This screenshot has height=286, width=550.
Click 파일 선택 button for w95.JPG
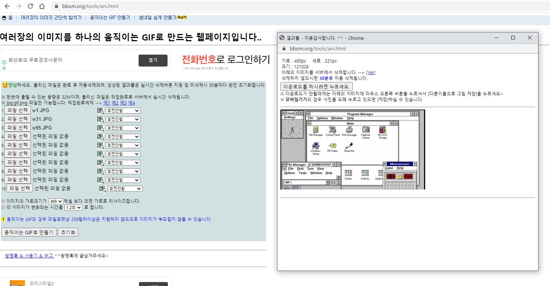coord(17,128)
